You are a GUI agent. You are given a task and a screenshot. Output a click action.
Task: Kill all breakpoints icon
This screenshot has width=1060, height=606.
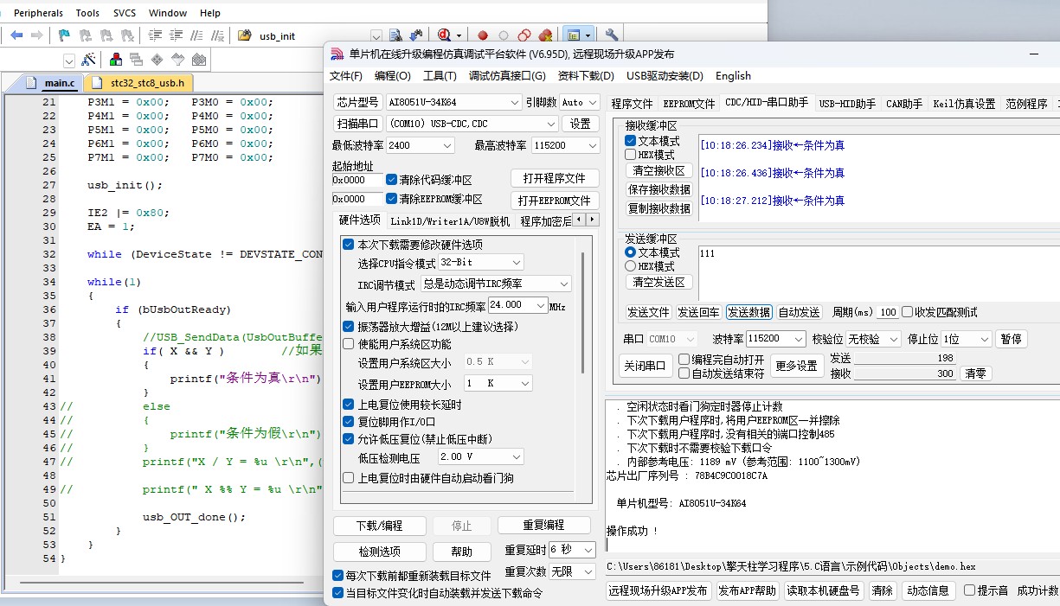pyautogui.click(x=545, y=35)
